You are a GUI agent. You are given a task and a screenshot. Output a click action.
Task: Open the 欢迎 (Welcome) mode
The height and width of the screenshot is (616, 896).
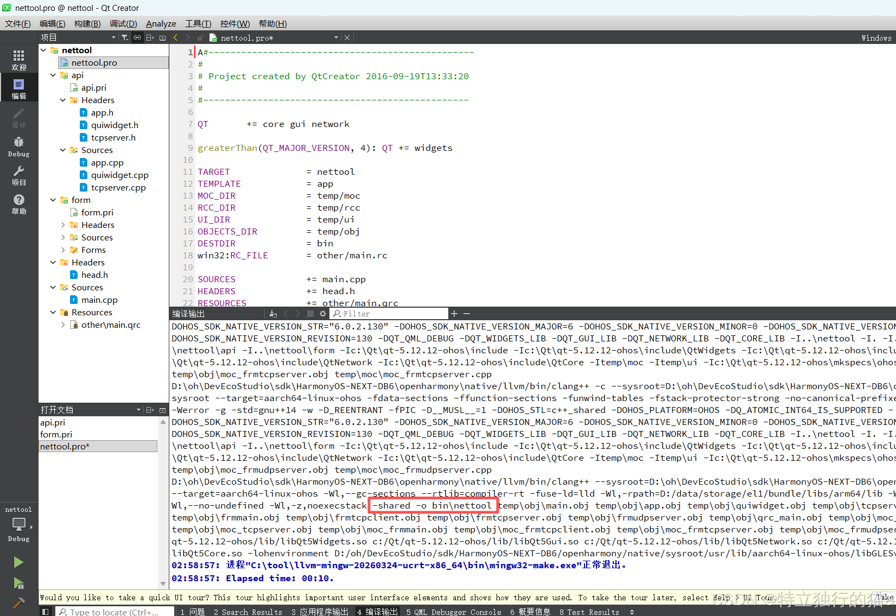tap(18, 60)
